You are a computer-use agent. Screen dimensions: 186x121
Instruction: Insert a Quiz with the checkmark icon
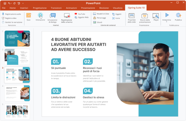[x=29, y=17]
